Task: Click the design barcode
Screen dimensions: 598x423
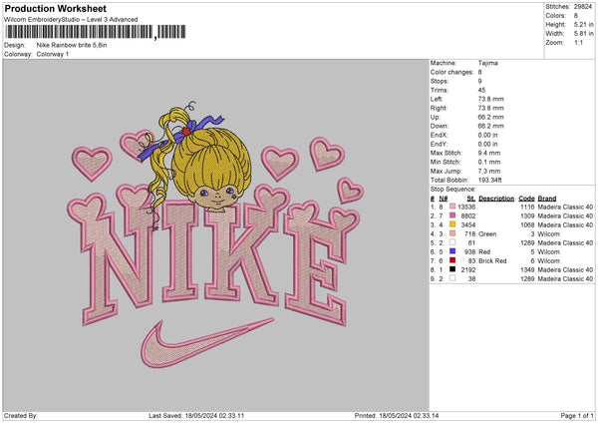Action: [96, 32]
